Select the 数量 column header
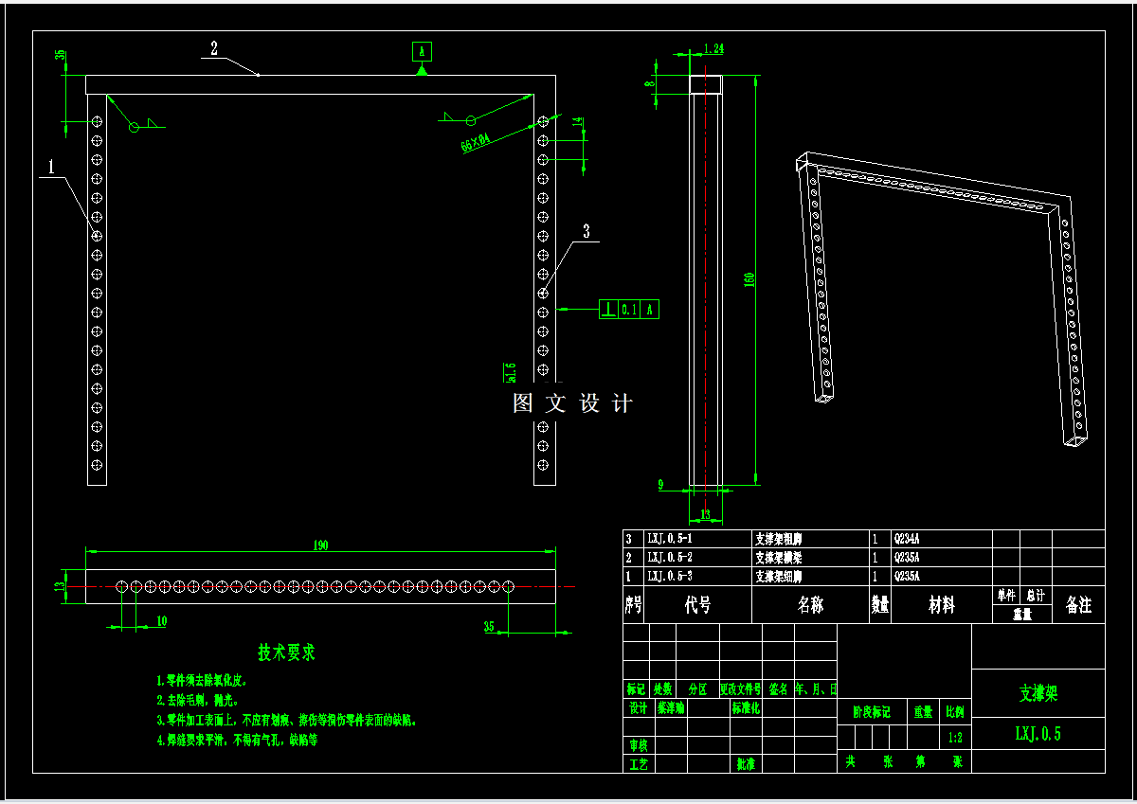Screen dimensions: 1137x804 [880, 604]
